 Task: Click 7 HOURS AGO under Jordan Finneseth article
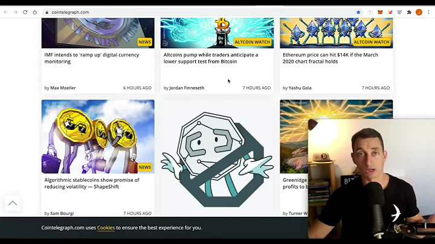coord(257,88)
